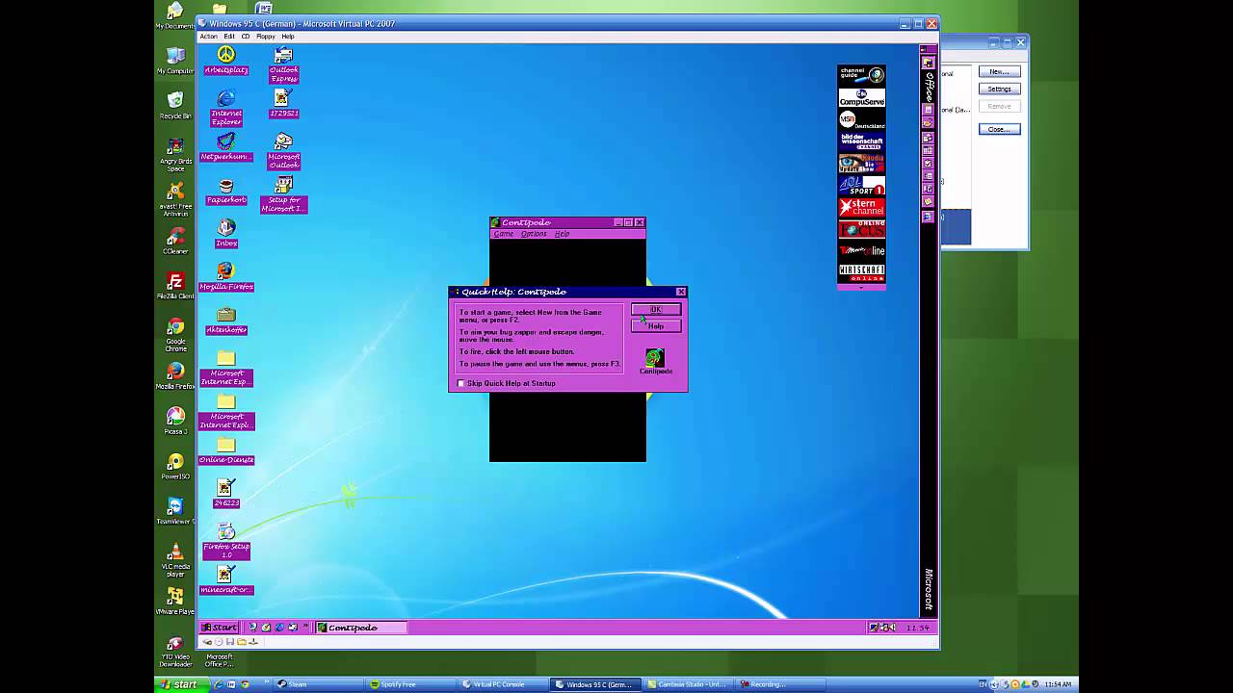Select the Firefox Setup 1.0 icon
This screenshot has height=693, width=1233.
click(x=226, y=541)
